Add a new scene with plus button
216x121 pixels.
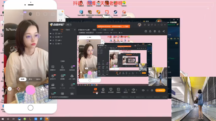point(75,30)
